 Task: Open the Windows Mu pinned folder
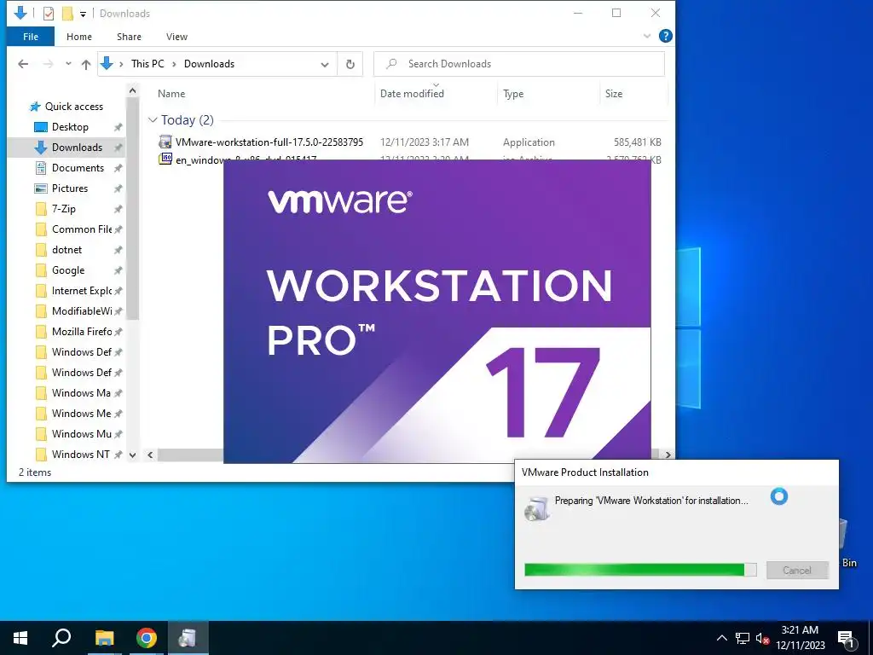(81, 434)
